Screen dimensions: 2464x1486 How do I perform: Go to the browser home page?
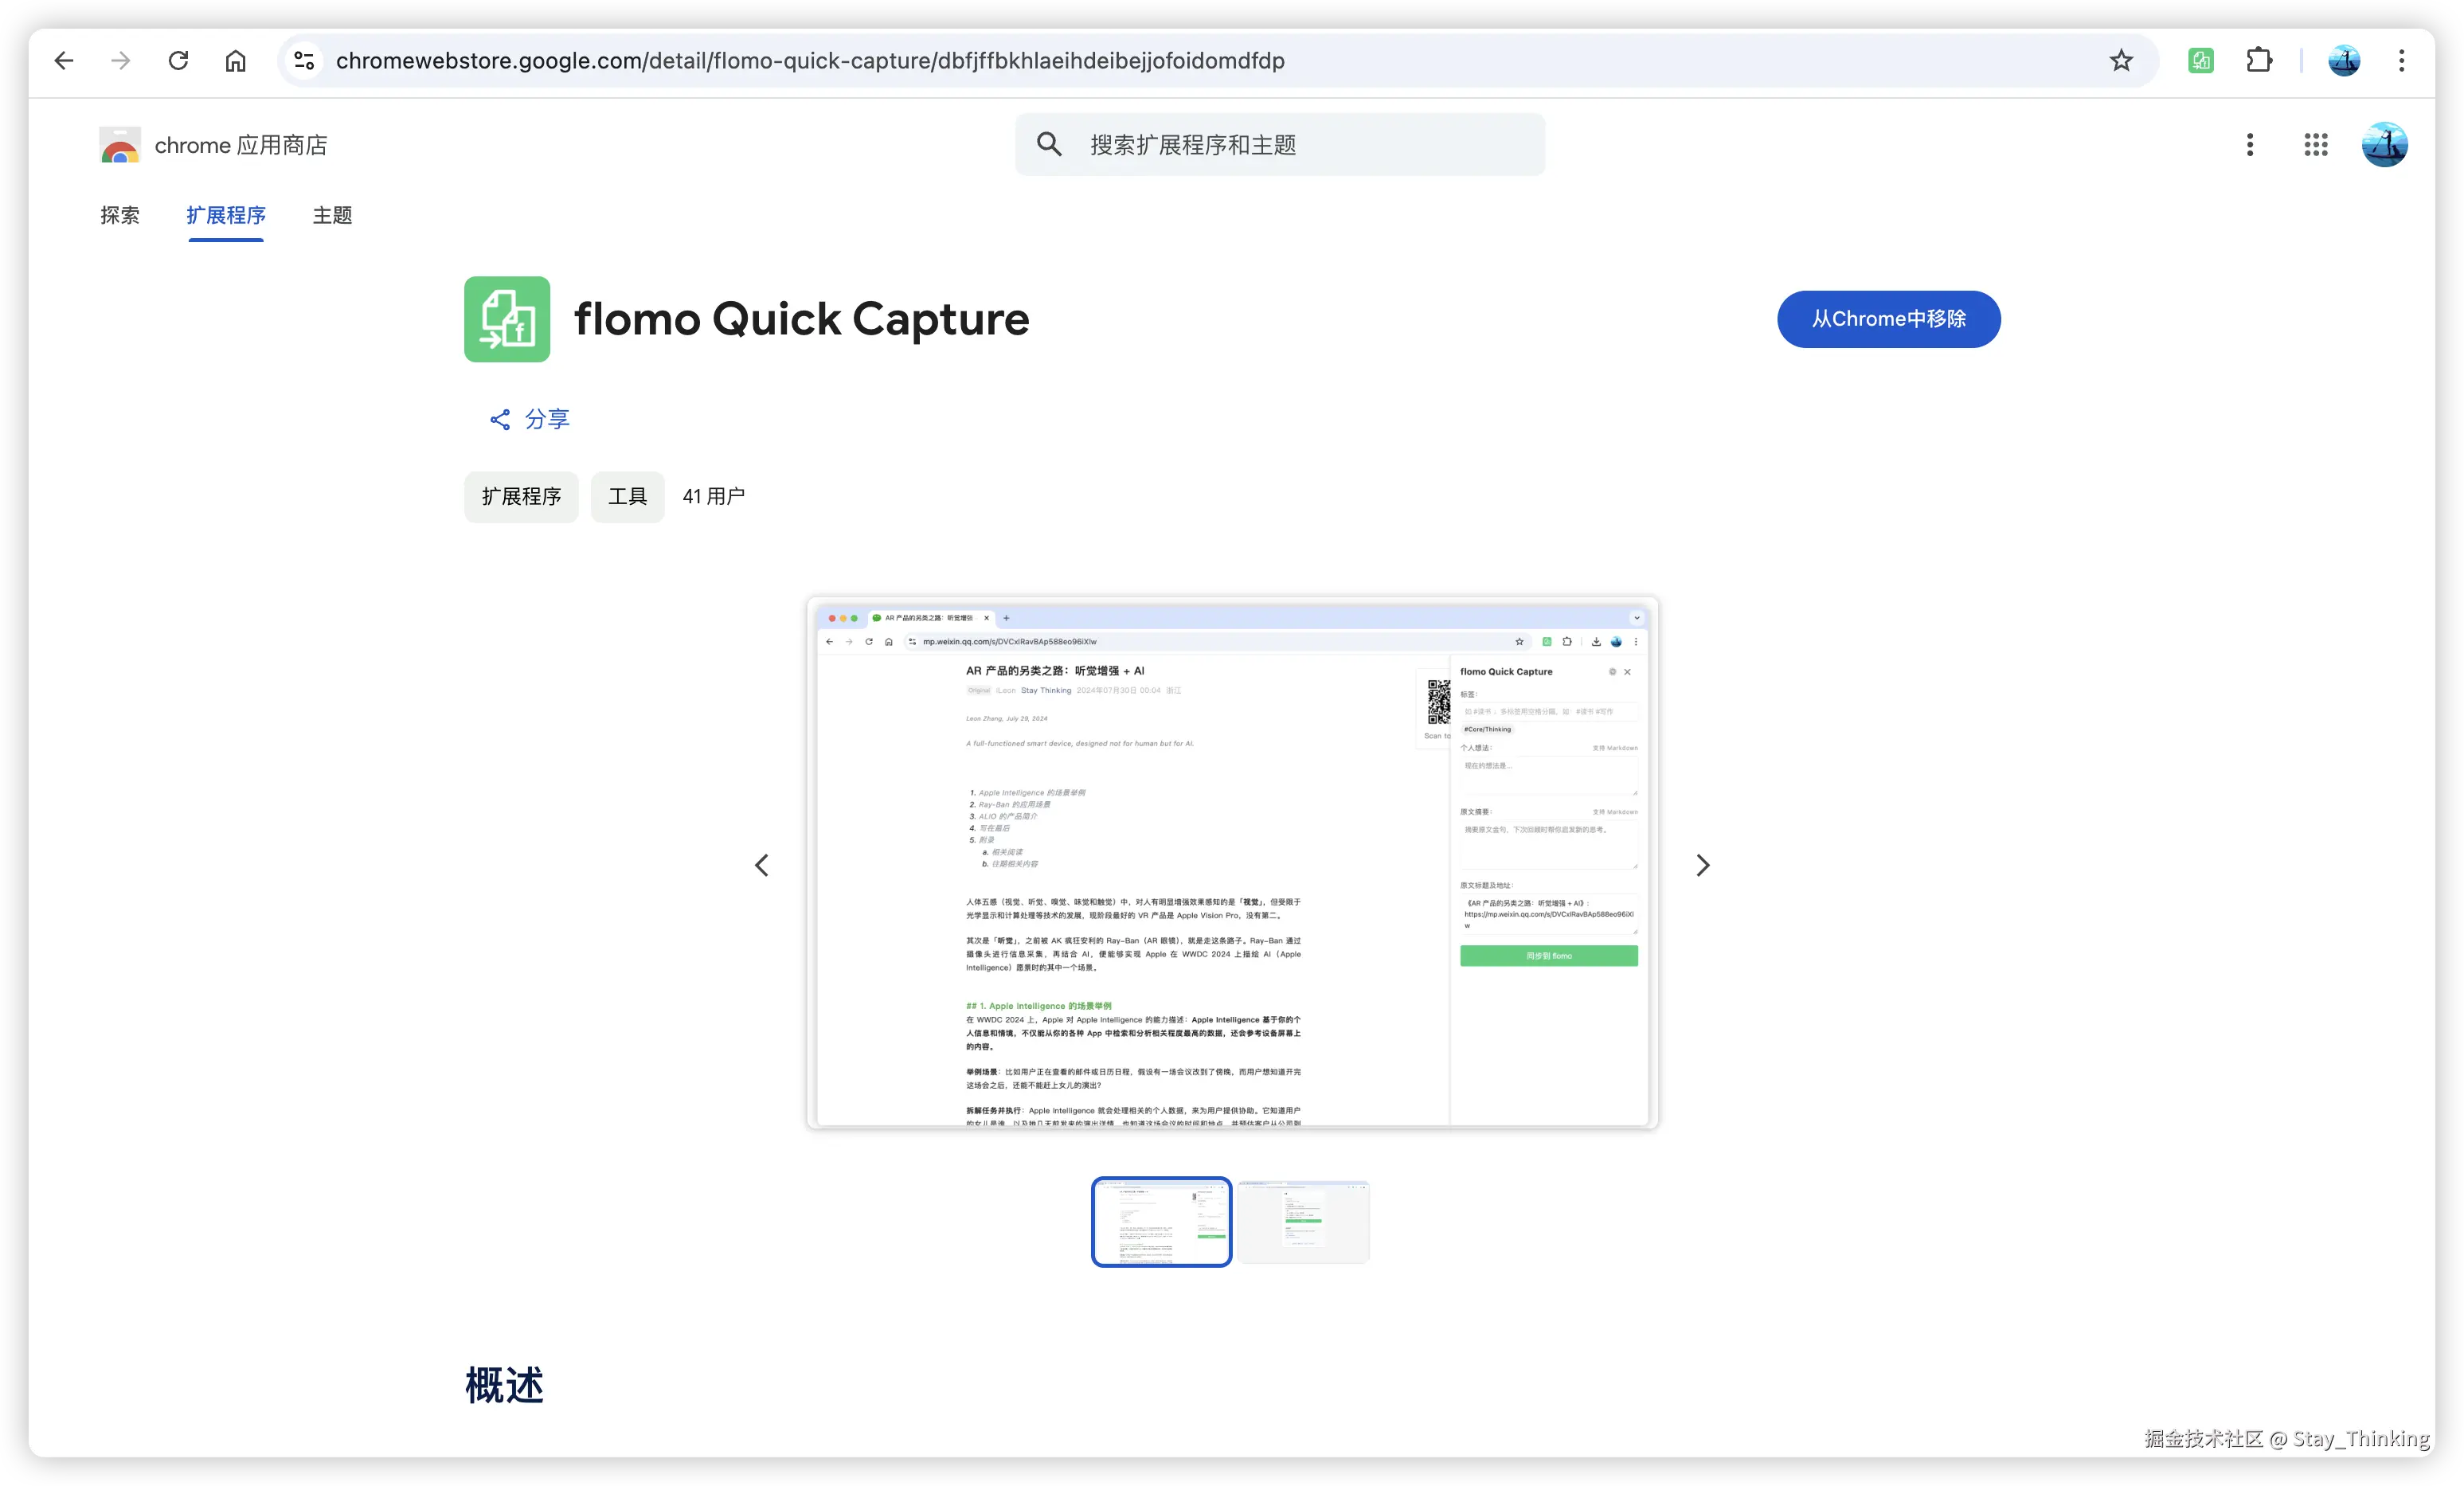click(235, 61)
